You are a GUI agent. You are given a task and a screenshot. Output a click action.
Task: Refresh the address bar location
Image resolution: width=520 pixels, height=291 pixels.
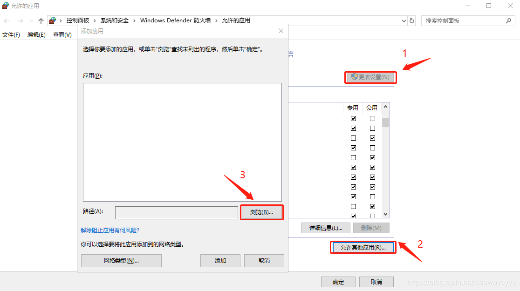point(412,20)
